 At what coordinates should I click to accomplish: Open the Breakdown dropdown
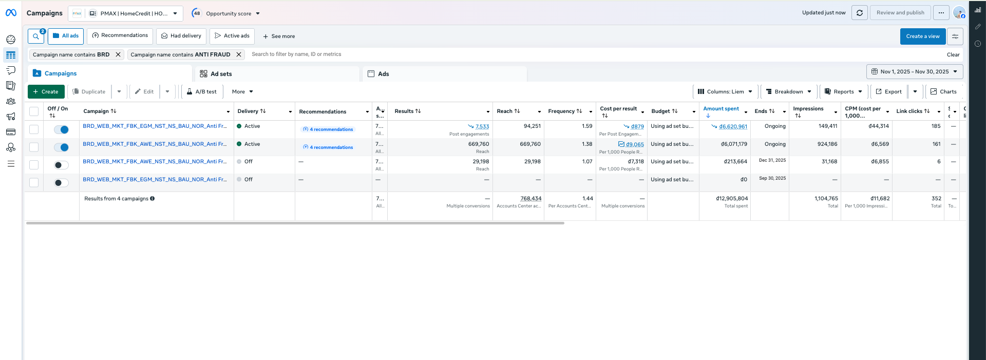coord(789,92)
